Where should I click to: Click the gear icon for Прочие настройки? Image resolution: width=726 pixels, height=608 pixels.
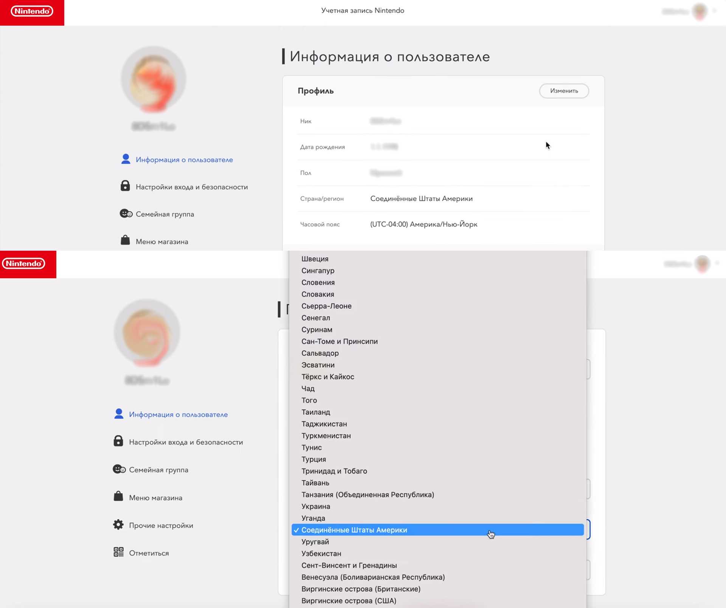[118, 524]
